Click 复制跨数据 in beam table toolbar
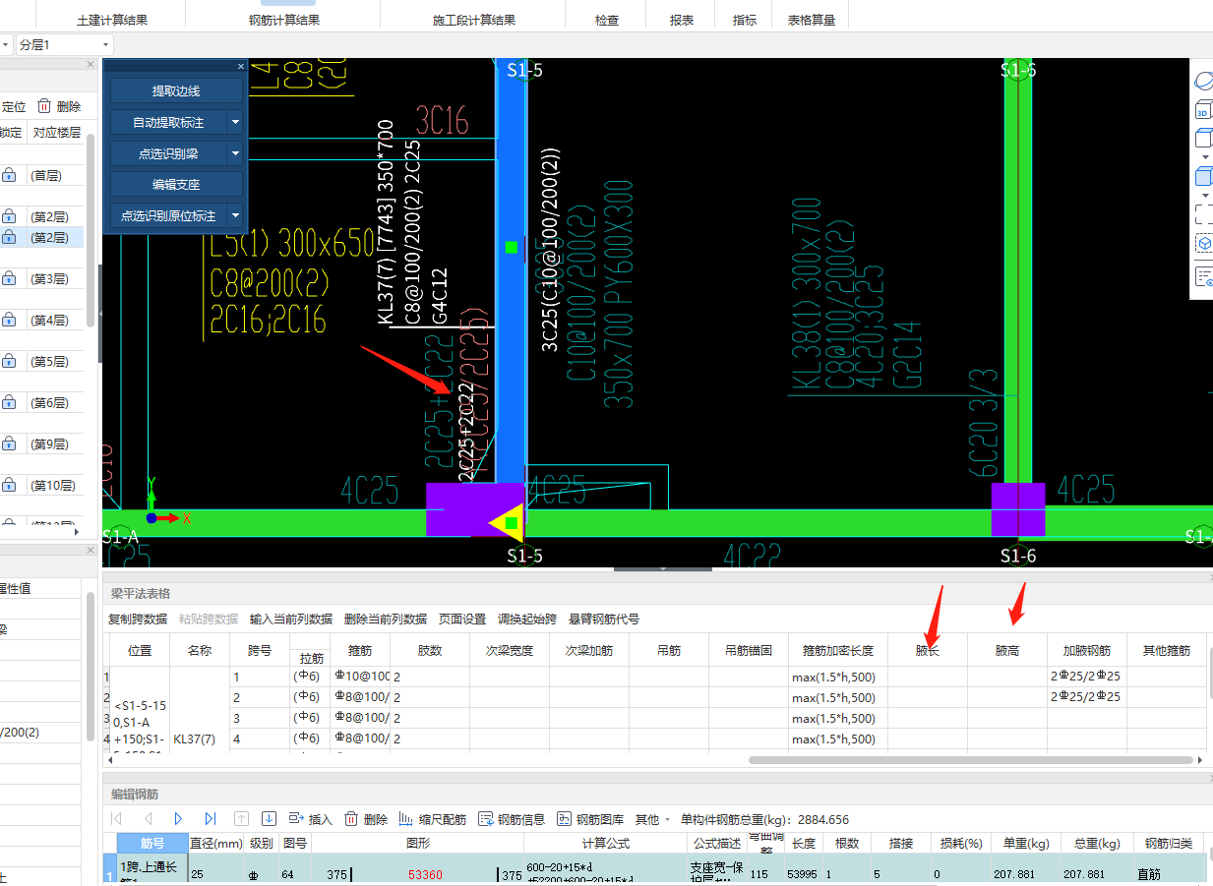 [x=137, y=619]
